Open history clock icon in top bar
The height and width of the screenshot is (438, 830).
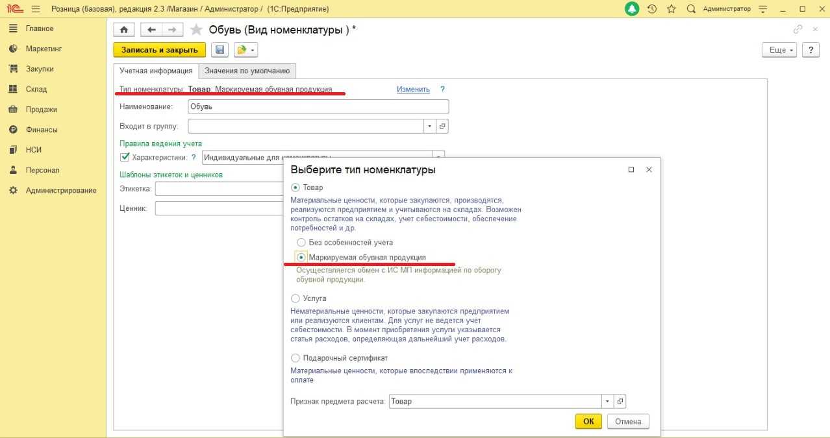(x=652, y=9)
